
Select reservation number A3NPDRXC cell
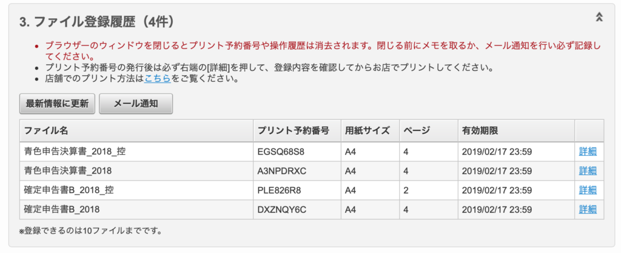282,170
